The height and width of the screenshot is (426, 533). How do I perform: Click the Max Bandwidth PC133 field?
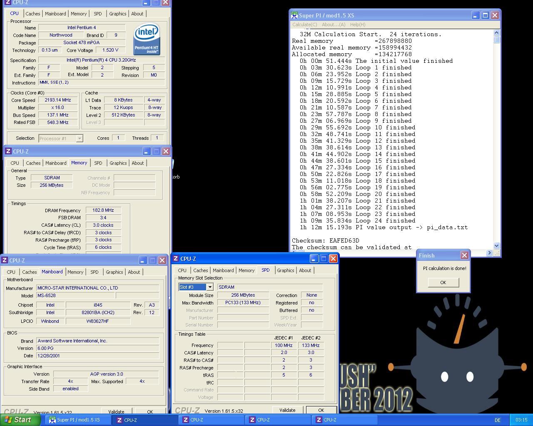(243, 303)
